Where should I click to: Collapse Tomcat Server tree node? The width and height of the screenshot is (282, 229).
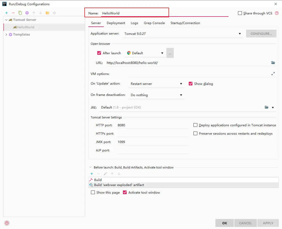(x=6, y=20)
